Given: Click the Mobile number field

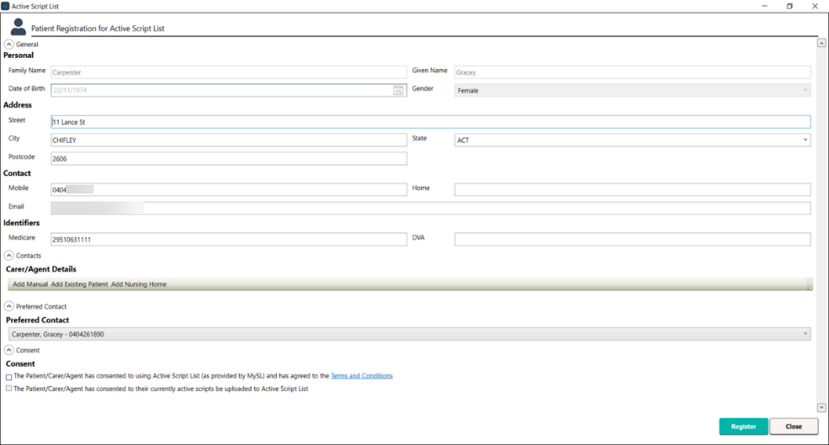Looking at the screenshot, I should click(228, 190).
